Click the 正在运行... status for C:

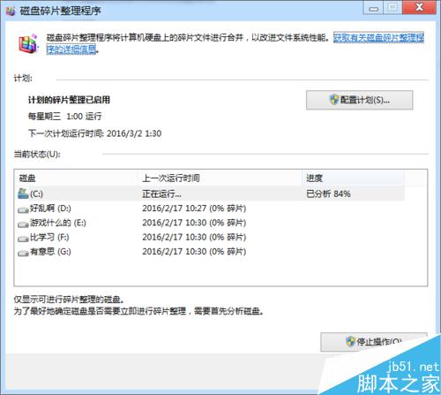pyautogui.click(x=161, y=194)
